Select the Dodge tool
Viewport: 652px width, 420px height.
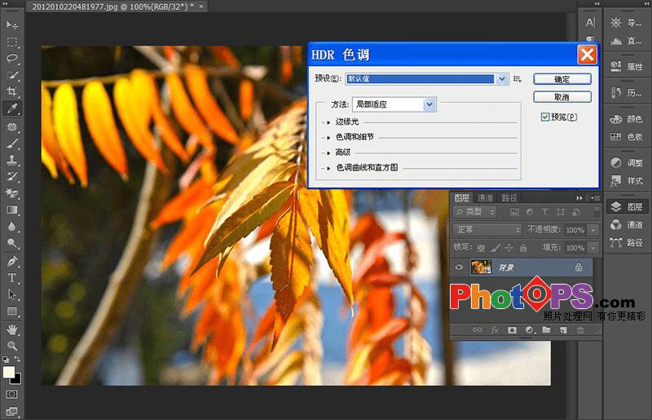coord(12,243)
